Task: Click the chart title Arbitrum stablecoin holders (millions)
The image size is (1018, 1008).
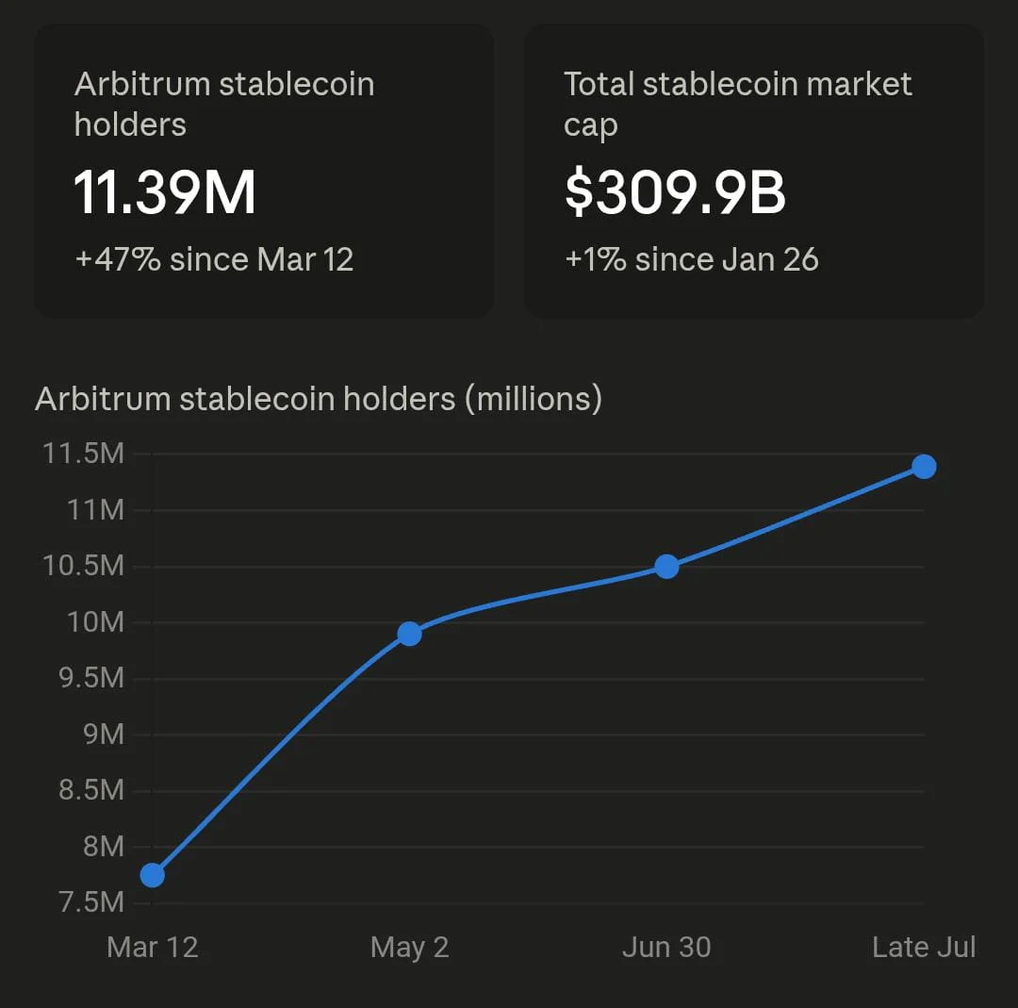Action: point(319,399)
